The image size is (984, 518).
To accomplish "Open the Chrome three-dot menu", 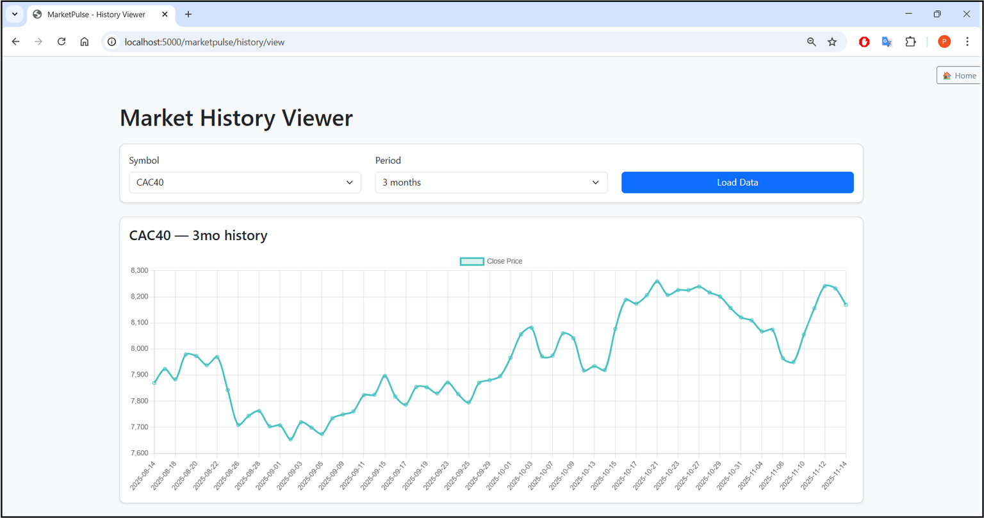I will pos(968,42).
